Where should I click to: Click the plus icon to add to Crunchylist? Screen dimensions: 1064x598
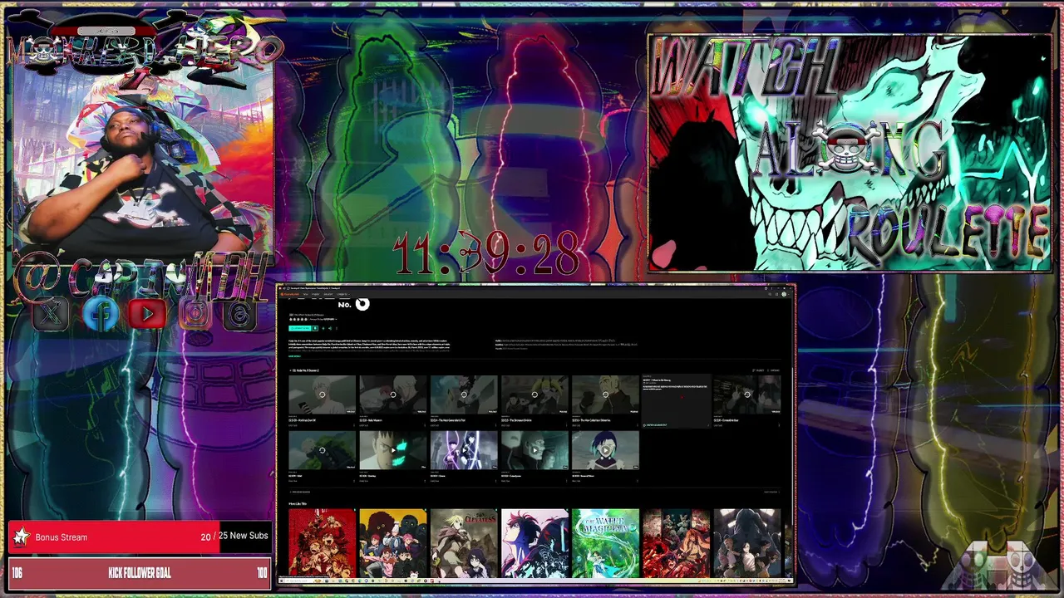[x=323, y=328]
